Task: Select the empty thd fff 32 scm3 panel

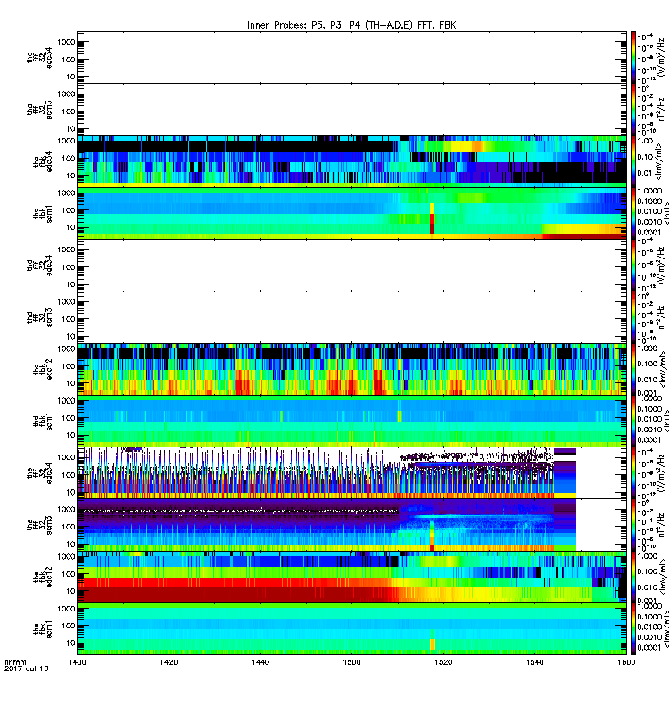Action: coord(351,317)
